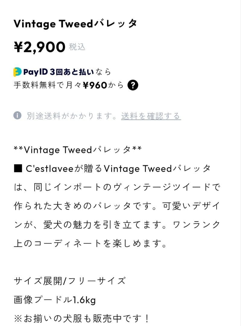241x326 pixels.
Task: Click the circular info icon about shipping
Action: point(17,114)
